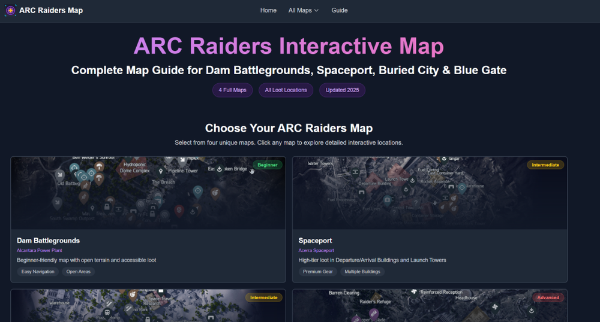This screenshot has height=322, width=600.
Task: Open the Spaceport map thumbnail
Action: tap(430, 193)
